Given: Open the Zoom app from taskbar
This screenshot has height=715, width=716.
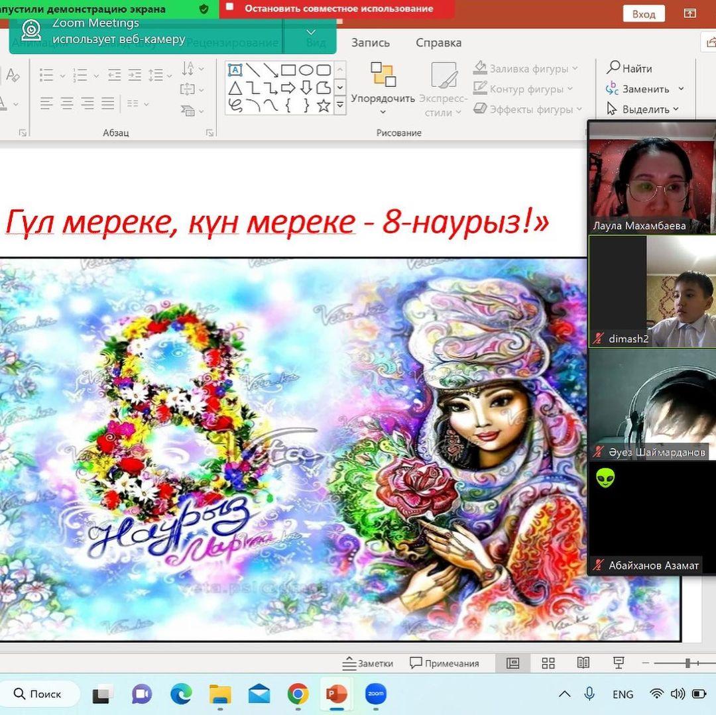Looking at the screenshot, I should coord(376,694).
